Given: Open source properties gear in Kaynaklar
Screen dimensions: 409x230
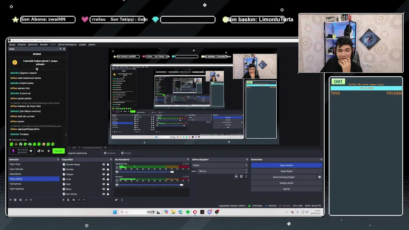Looking at the screenshot, I should pyautogui.click(x=73, y=200).
